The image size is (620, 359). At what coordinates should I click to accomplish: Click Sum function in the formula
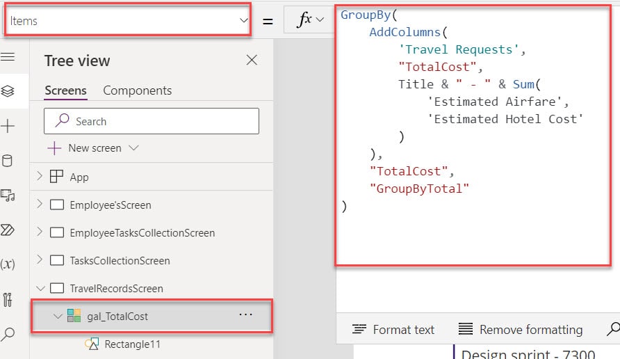click(x=523, y=84)
